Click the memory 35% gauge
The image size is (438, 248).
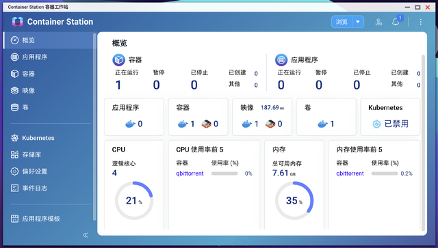pos(294,201)
